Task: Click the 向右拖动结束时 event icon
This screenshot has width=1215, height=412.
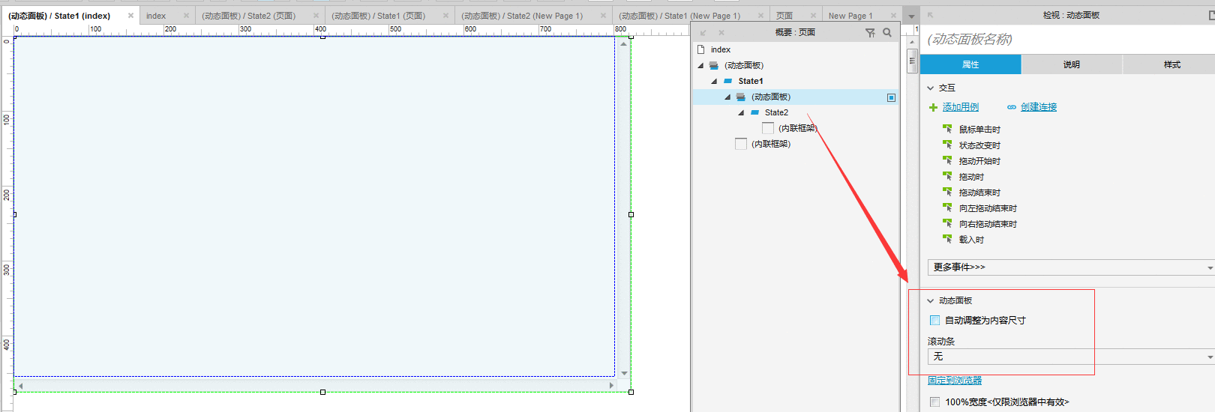Action: pyautogui.click(x=947, y=223)
